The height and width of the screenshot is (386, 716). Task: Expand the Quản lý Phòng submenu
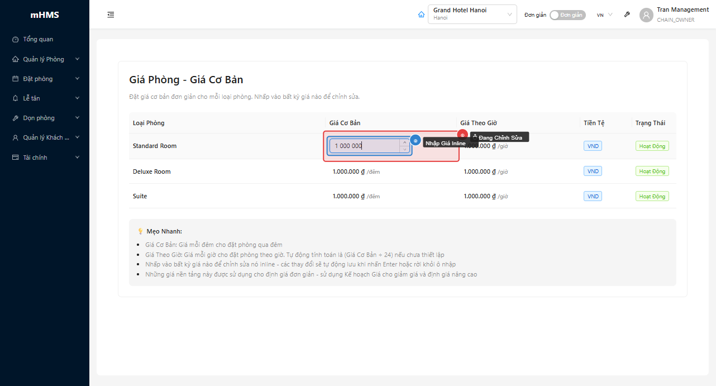(45, 59)
